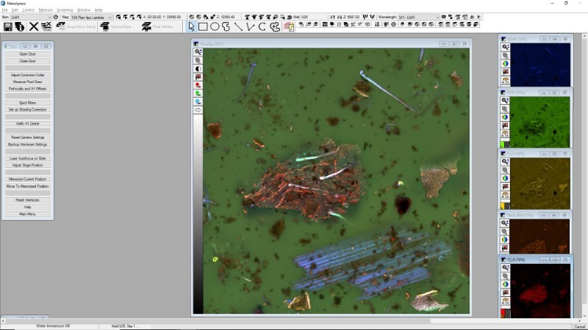Click Help button in the left panel
The image size is (588, 330).
27,207
